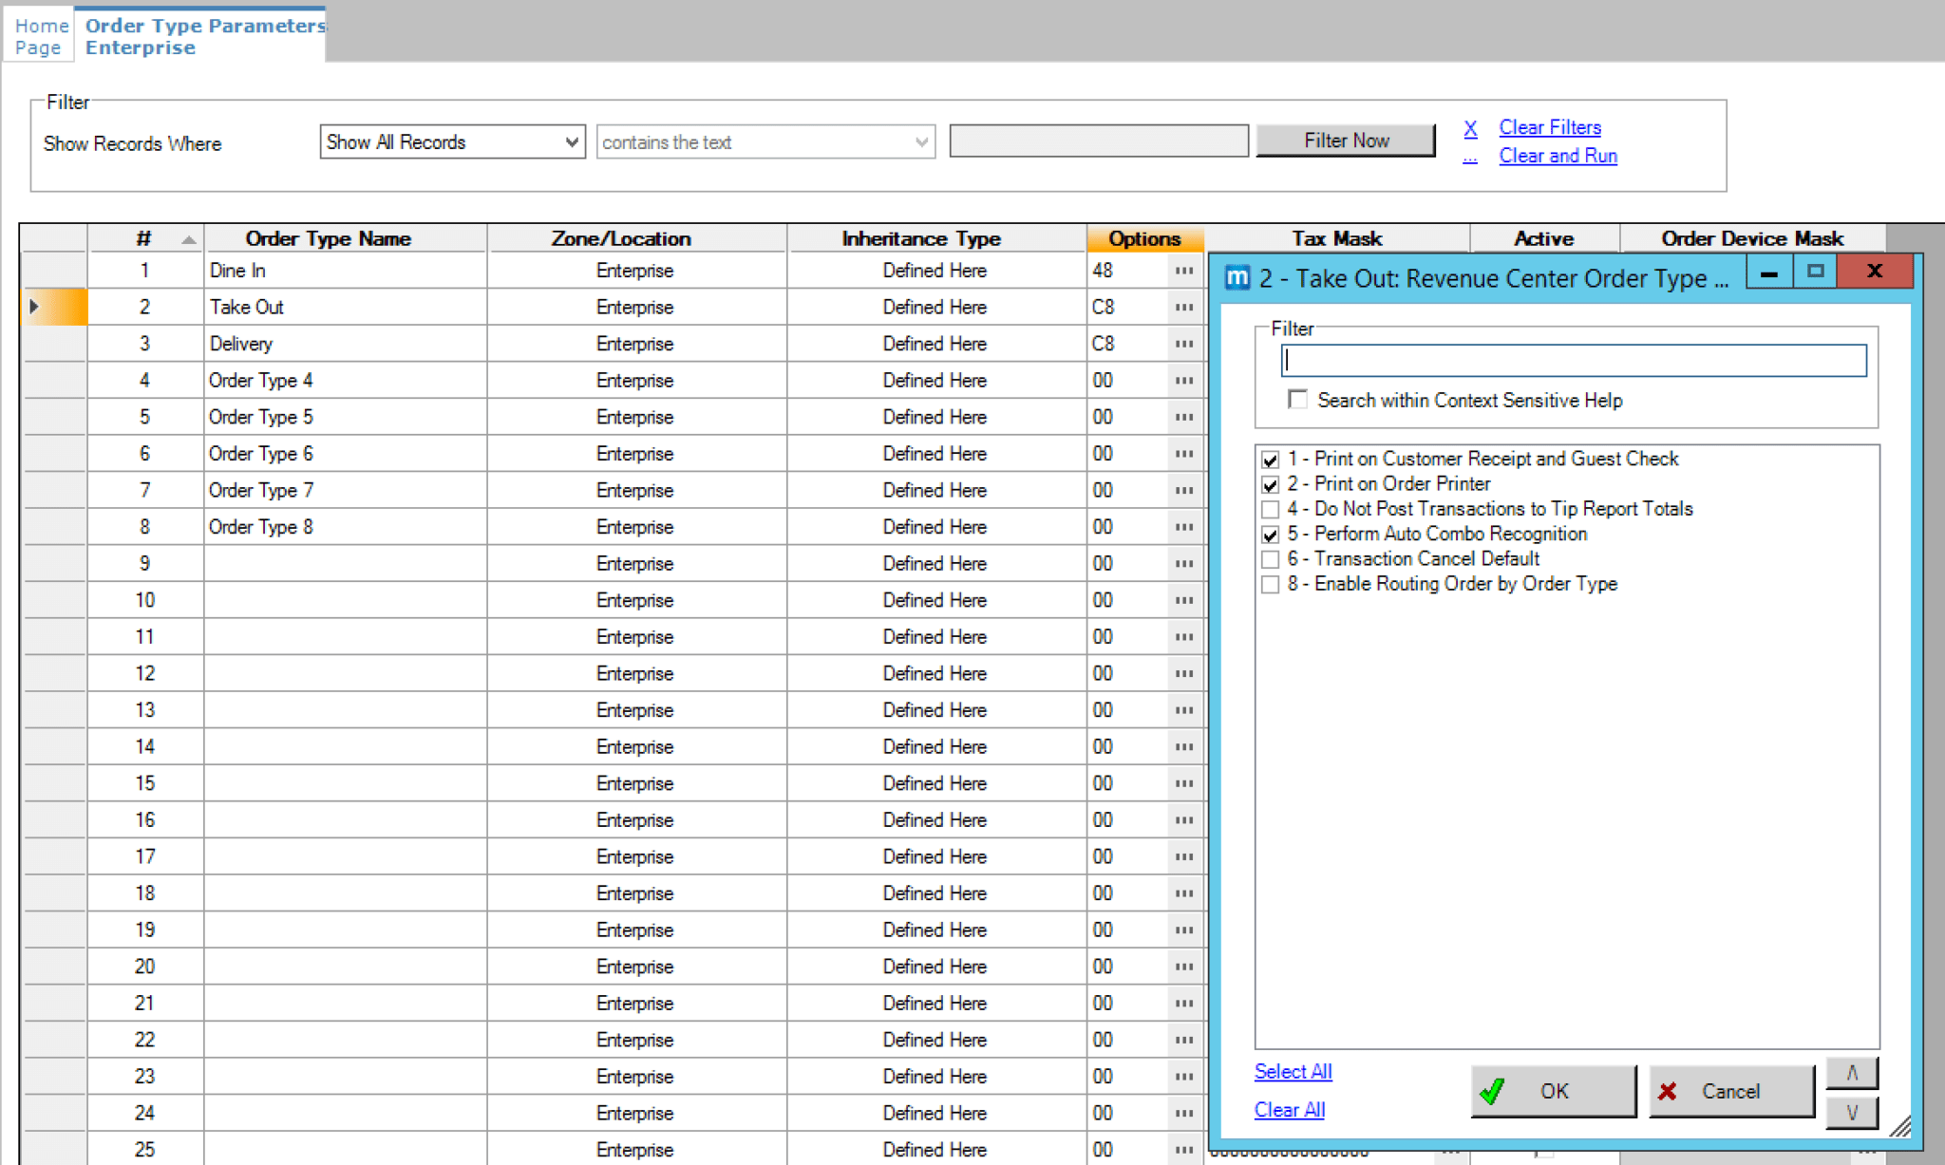Select the Delivery name cell

click(x=346, y=344)
